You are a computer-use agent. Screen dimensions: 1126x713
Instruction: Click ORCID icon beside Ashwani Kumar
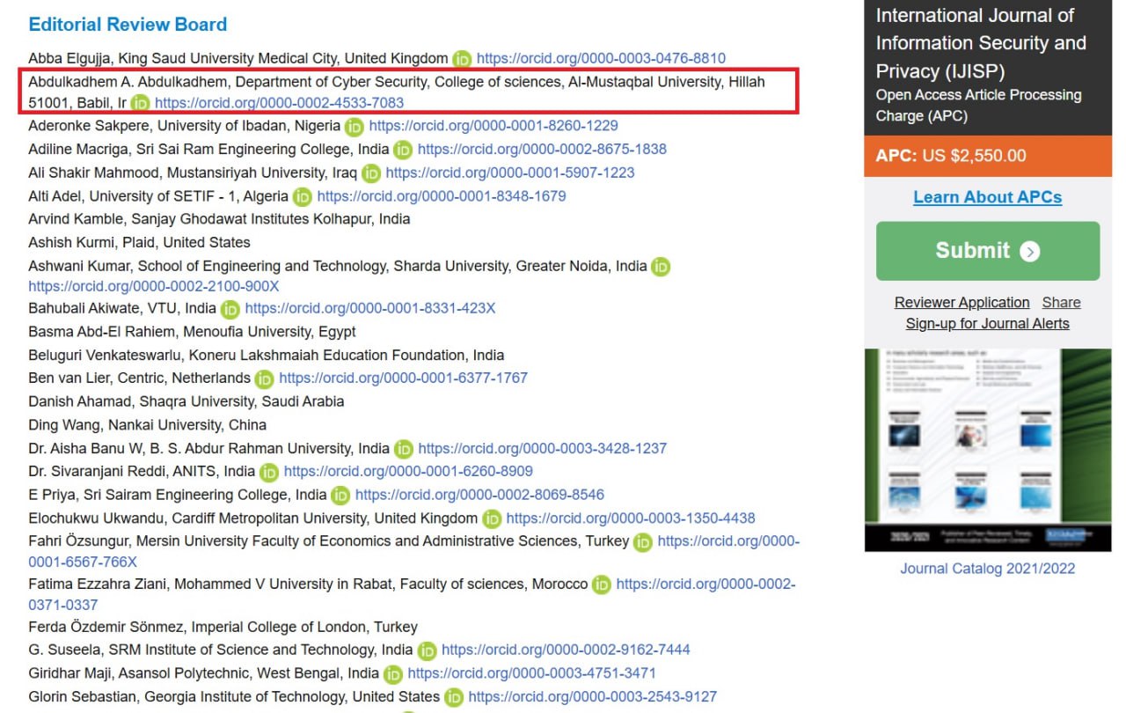(x=661, y=267)
